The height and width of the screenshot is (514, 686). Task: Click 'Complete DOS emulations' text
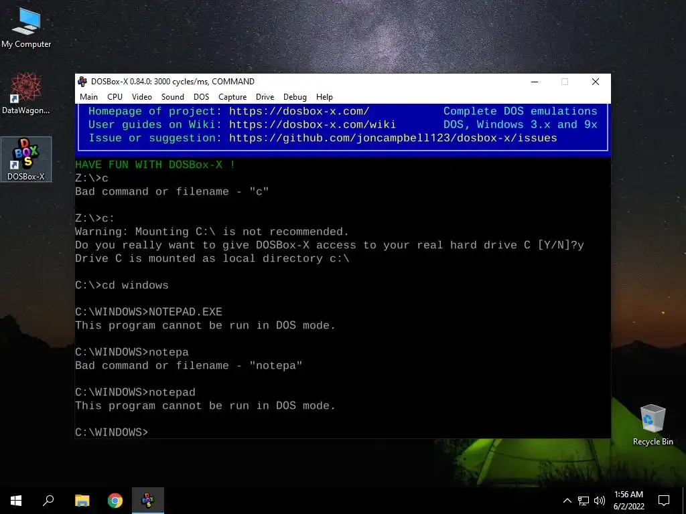(520, 111)
